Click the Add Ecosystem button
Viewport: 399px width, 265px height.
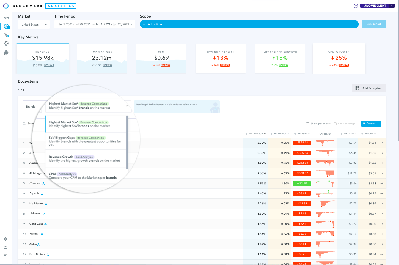369,88
